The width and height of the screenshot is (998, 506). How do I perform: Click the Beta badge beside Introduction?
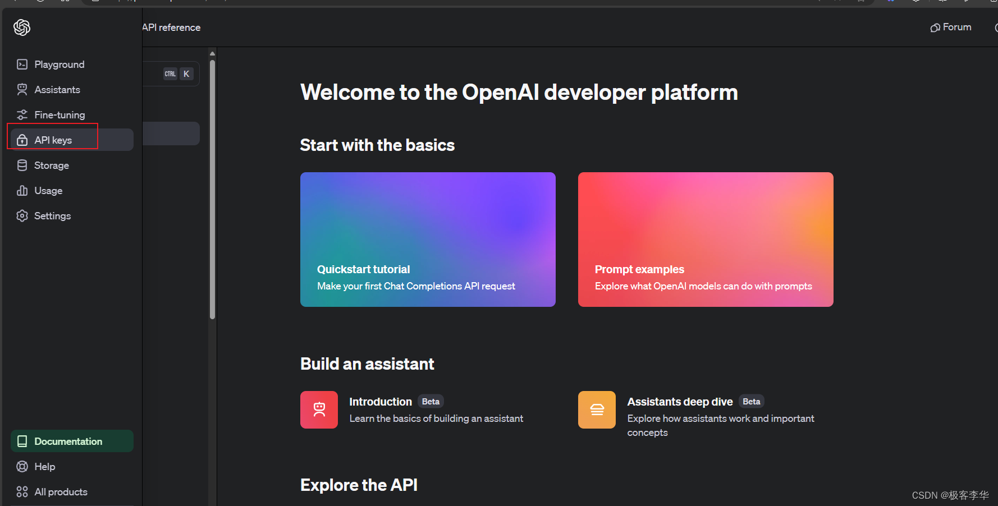(x=431, y=402)
